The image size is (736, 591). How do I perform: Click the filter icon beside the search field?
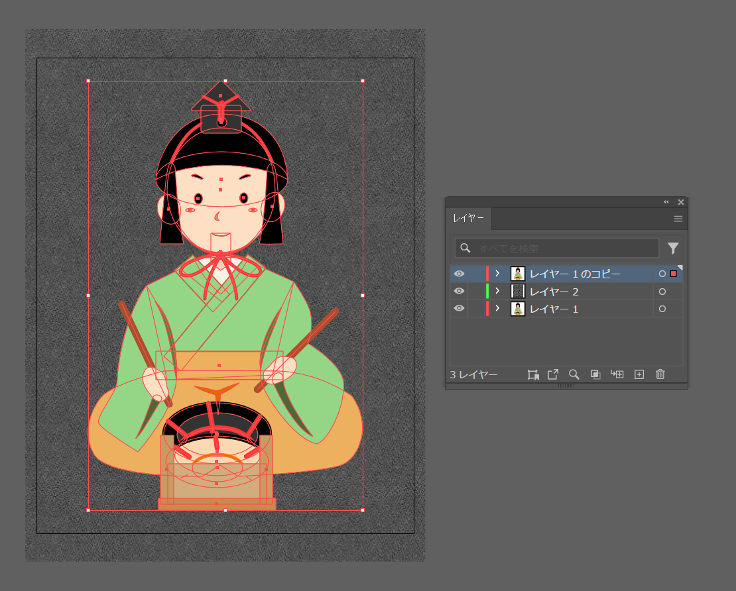click(x=673, y=248)
